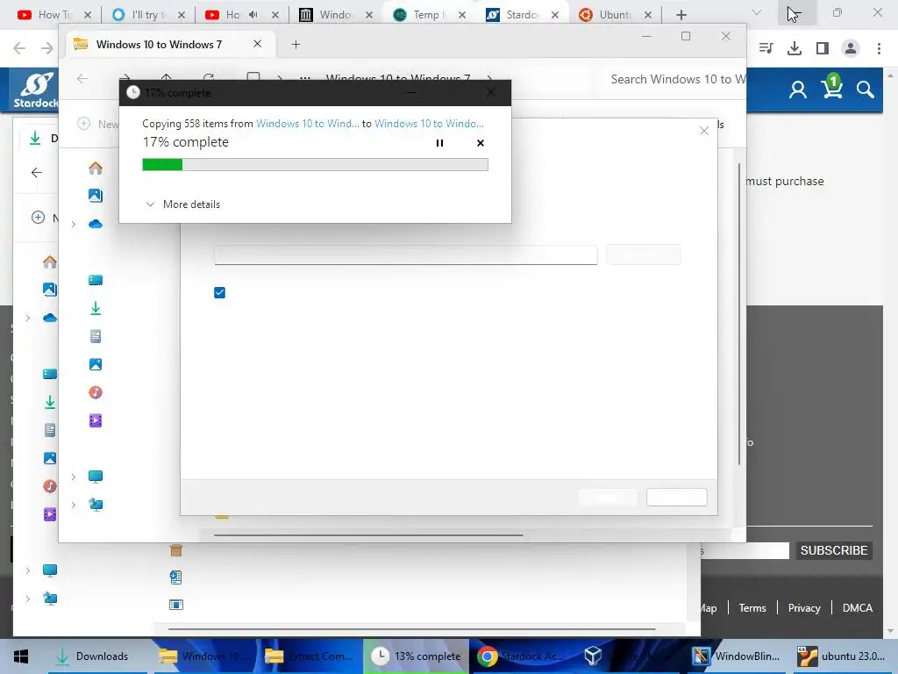Screen dimensions: 898x674
Task: Open the Windows Start button
Action: (x=21, y=656)
